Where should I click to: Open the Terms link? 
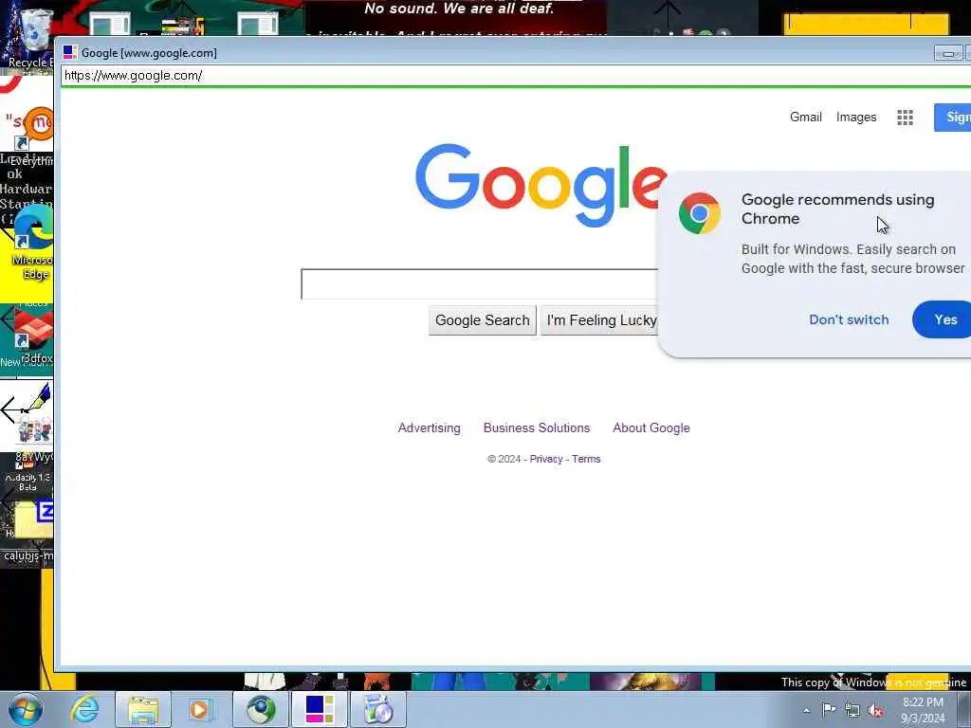[586, 459]
